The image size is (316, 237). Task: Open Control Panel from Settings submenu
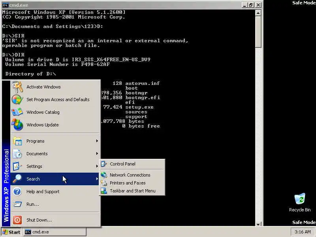(x=132, y=164)
